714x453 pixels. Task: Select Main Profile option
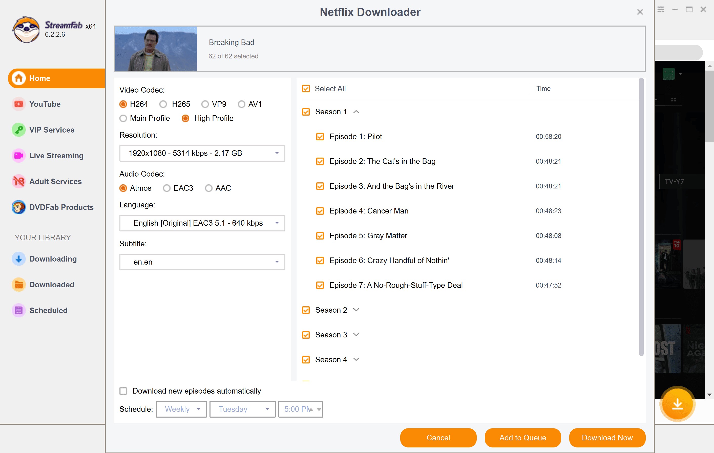click(123, 119)
